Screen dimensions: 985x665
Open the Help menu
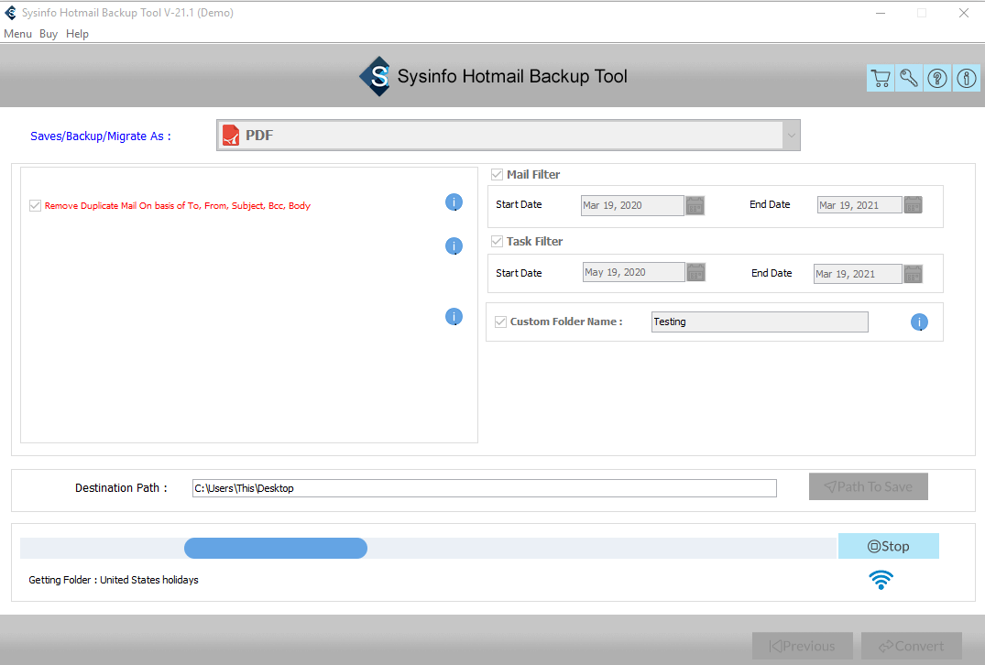(77, 34)
